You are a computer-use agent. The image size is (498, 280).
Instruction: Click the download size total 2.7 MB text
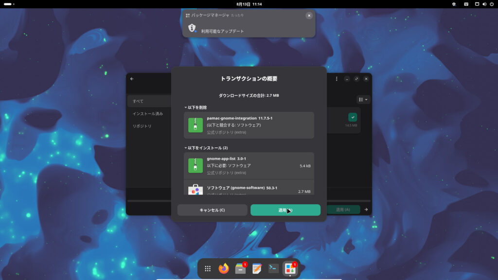pos(249,95)
